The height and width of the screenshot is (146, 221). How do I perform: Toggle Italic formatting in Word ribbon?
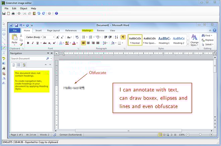pyautogui.click(x=32, y=43)
